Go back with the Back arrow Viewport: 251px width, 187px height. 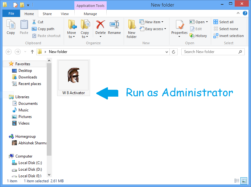(9, 52)
